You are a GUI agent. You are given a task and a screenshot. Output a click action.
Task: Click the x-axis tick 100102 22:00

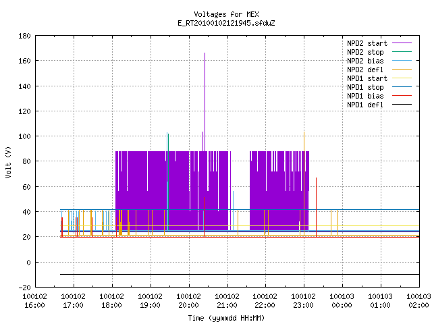(265, 301)
